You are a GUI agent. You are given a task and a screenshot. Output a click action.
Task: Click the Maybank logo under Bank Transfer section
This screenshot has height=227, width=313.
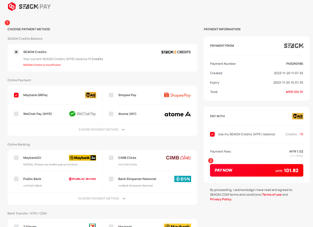coord(177,225)
